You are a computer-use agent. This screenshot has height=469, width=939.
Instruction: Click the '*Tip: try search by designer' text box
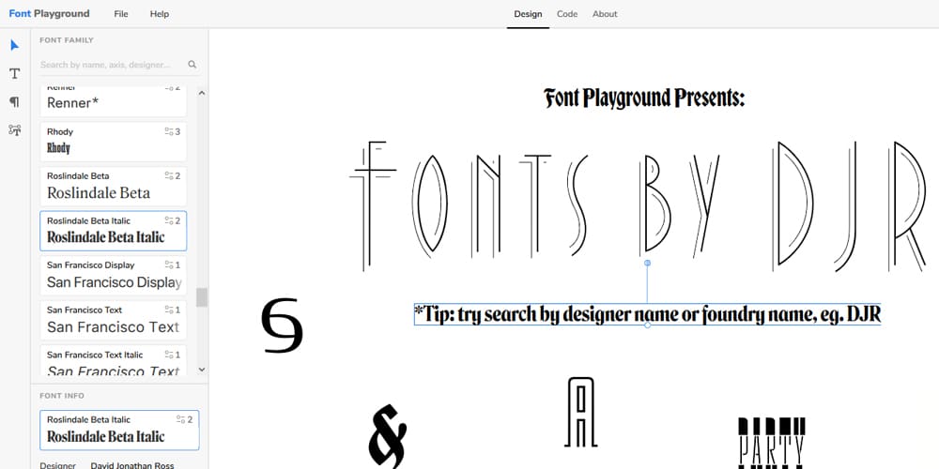647,314
